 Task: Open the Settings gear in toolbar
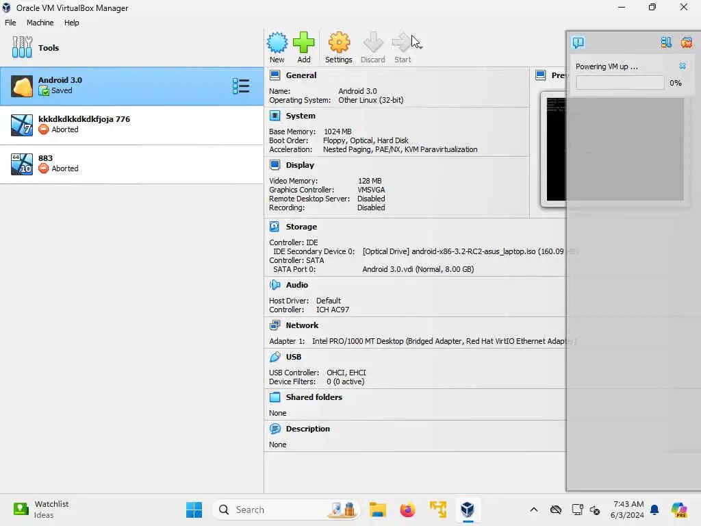pyautogui.click(x=338, y=47)
